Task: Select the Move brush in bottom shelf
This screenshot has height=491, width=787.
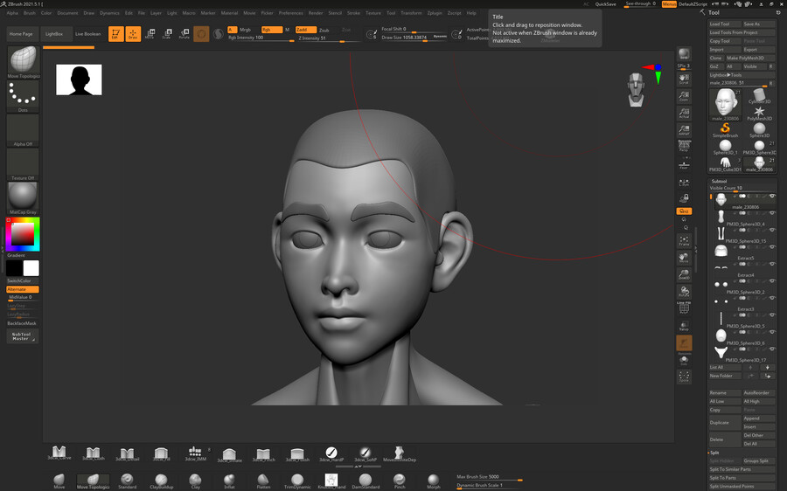Action: pyautogui.click(x=59, y=481)
